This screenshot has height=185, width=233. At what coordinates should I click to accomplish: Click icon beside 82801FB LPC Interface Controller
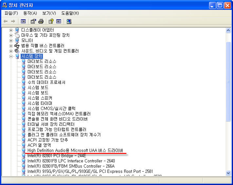(x=24, y=161)
